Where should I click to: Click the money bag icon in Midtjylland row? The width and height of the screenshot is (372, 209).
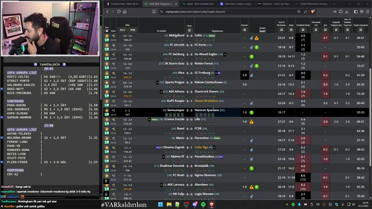pyautogui.click(x=257, y=38)
